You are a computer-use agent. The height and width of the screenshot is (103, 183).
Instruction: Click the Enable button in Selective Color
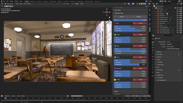click(122, 17)
